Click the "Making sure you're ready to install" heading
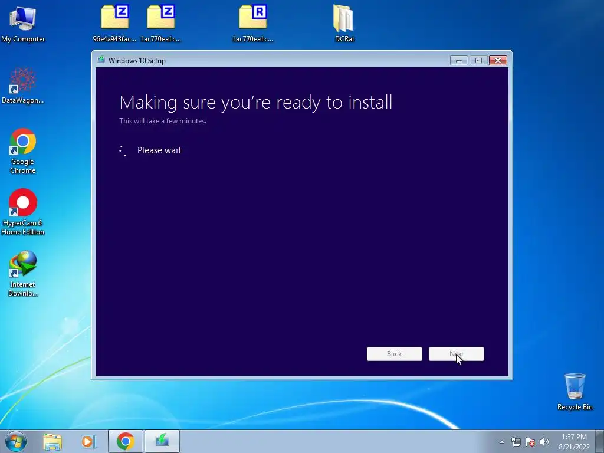Screen dimensions: 604x453 click(256, 103)
